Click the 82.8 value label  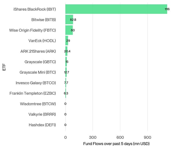coord(73,20)
